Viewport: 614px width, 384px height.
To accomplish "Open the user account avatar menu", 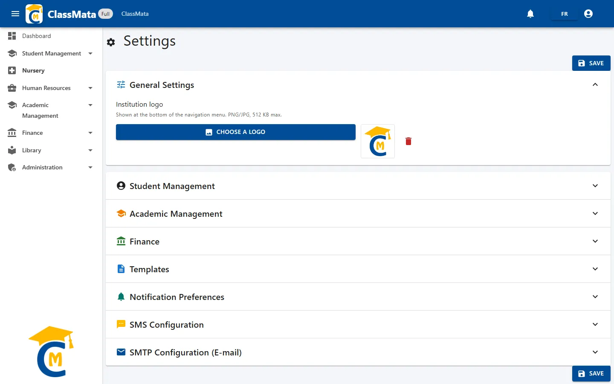I will [588, 14].
